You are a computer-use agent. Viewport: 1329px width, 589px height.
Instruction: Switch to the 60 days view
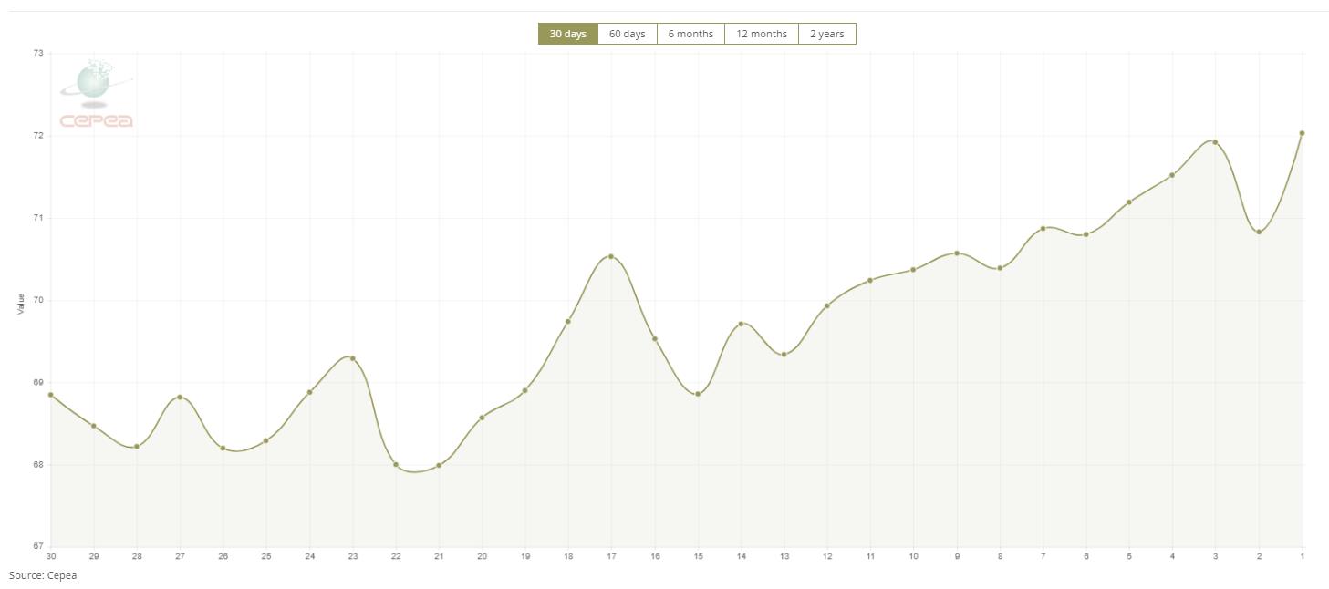tap(627, 34)
